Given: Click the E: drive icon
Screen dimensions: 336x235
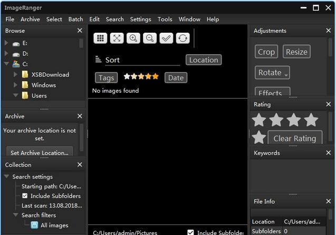Looking at the screenshot, I should [16, 44].
